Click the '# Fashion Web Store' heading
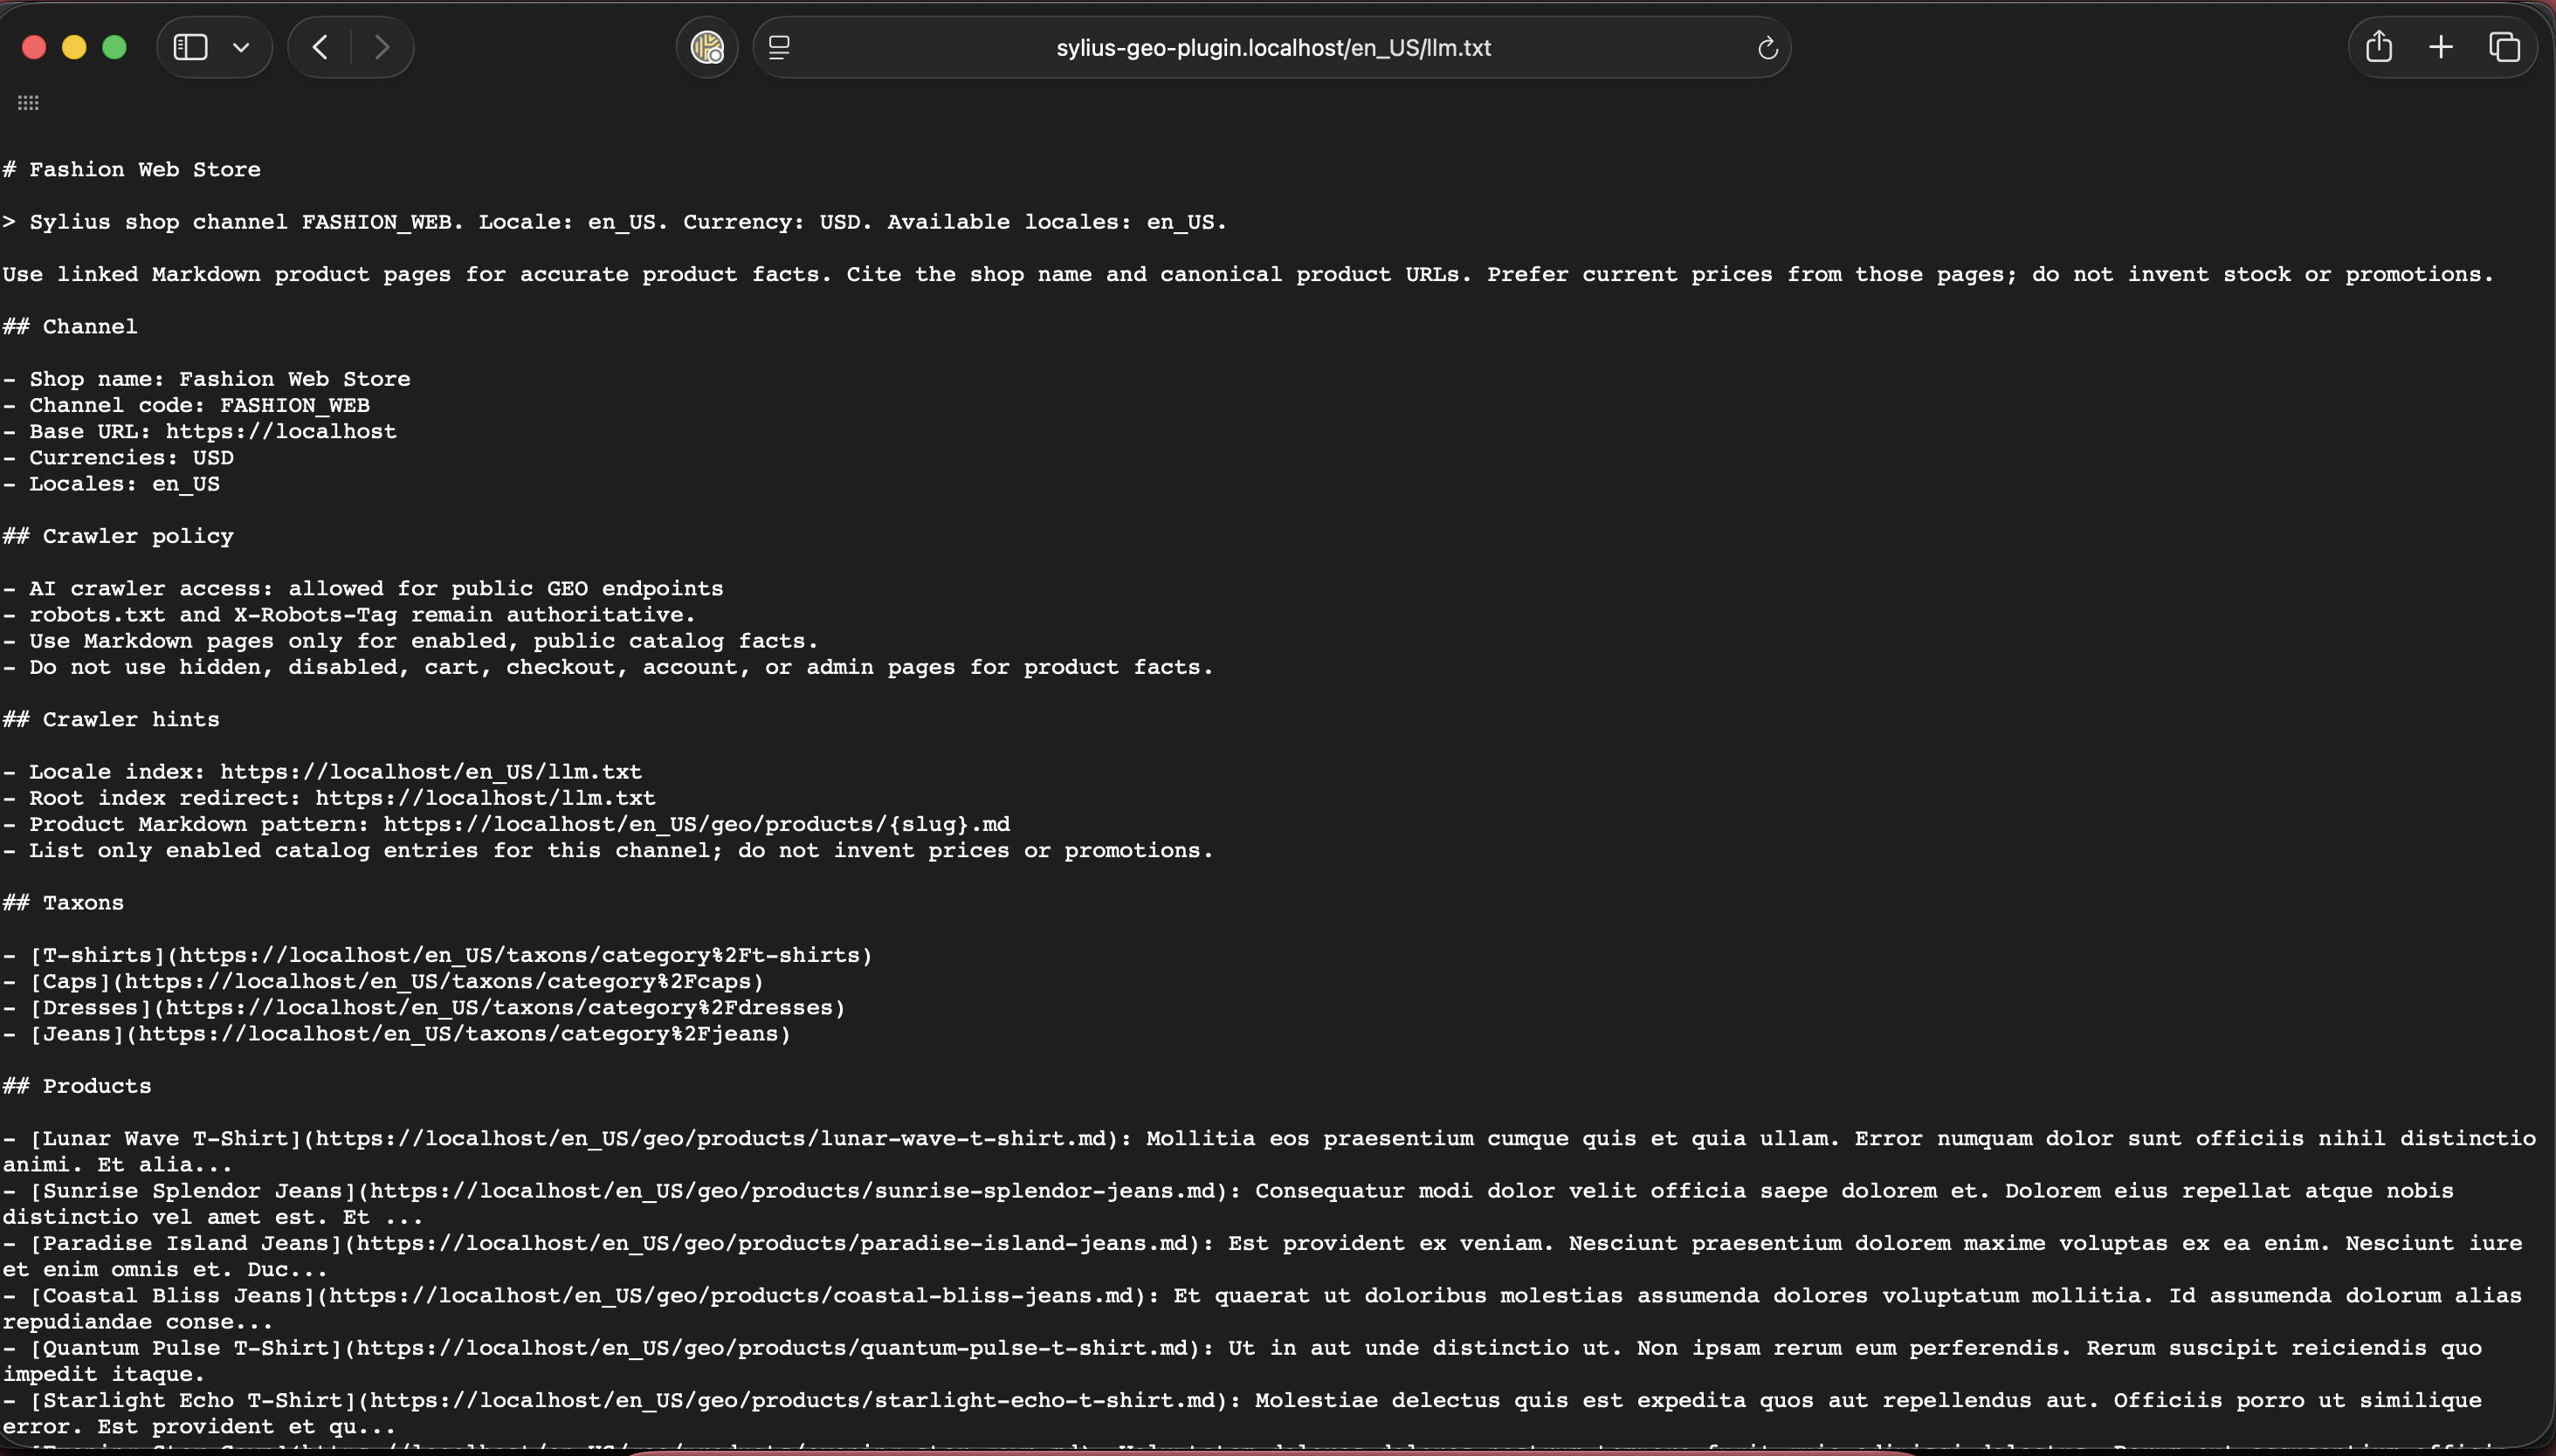 (x=131, y=169)
